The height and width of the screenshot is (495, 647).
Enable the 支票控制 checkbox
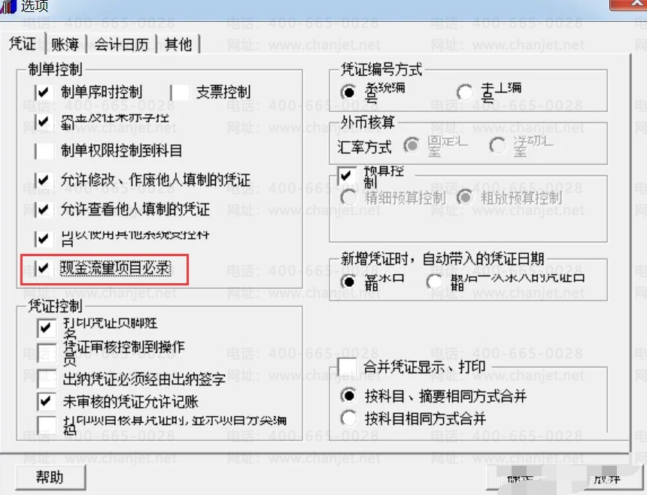[180, 92]
